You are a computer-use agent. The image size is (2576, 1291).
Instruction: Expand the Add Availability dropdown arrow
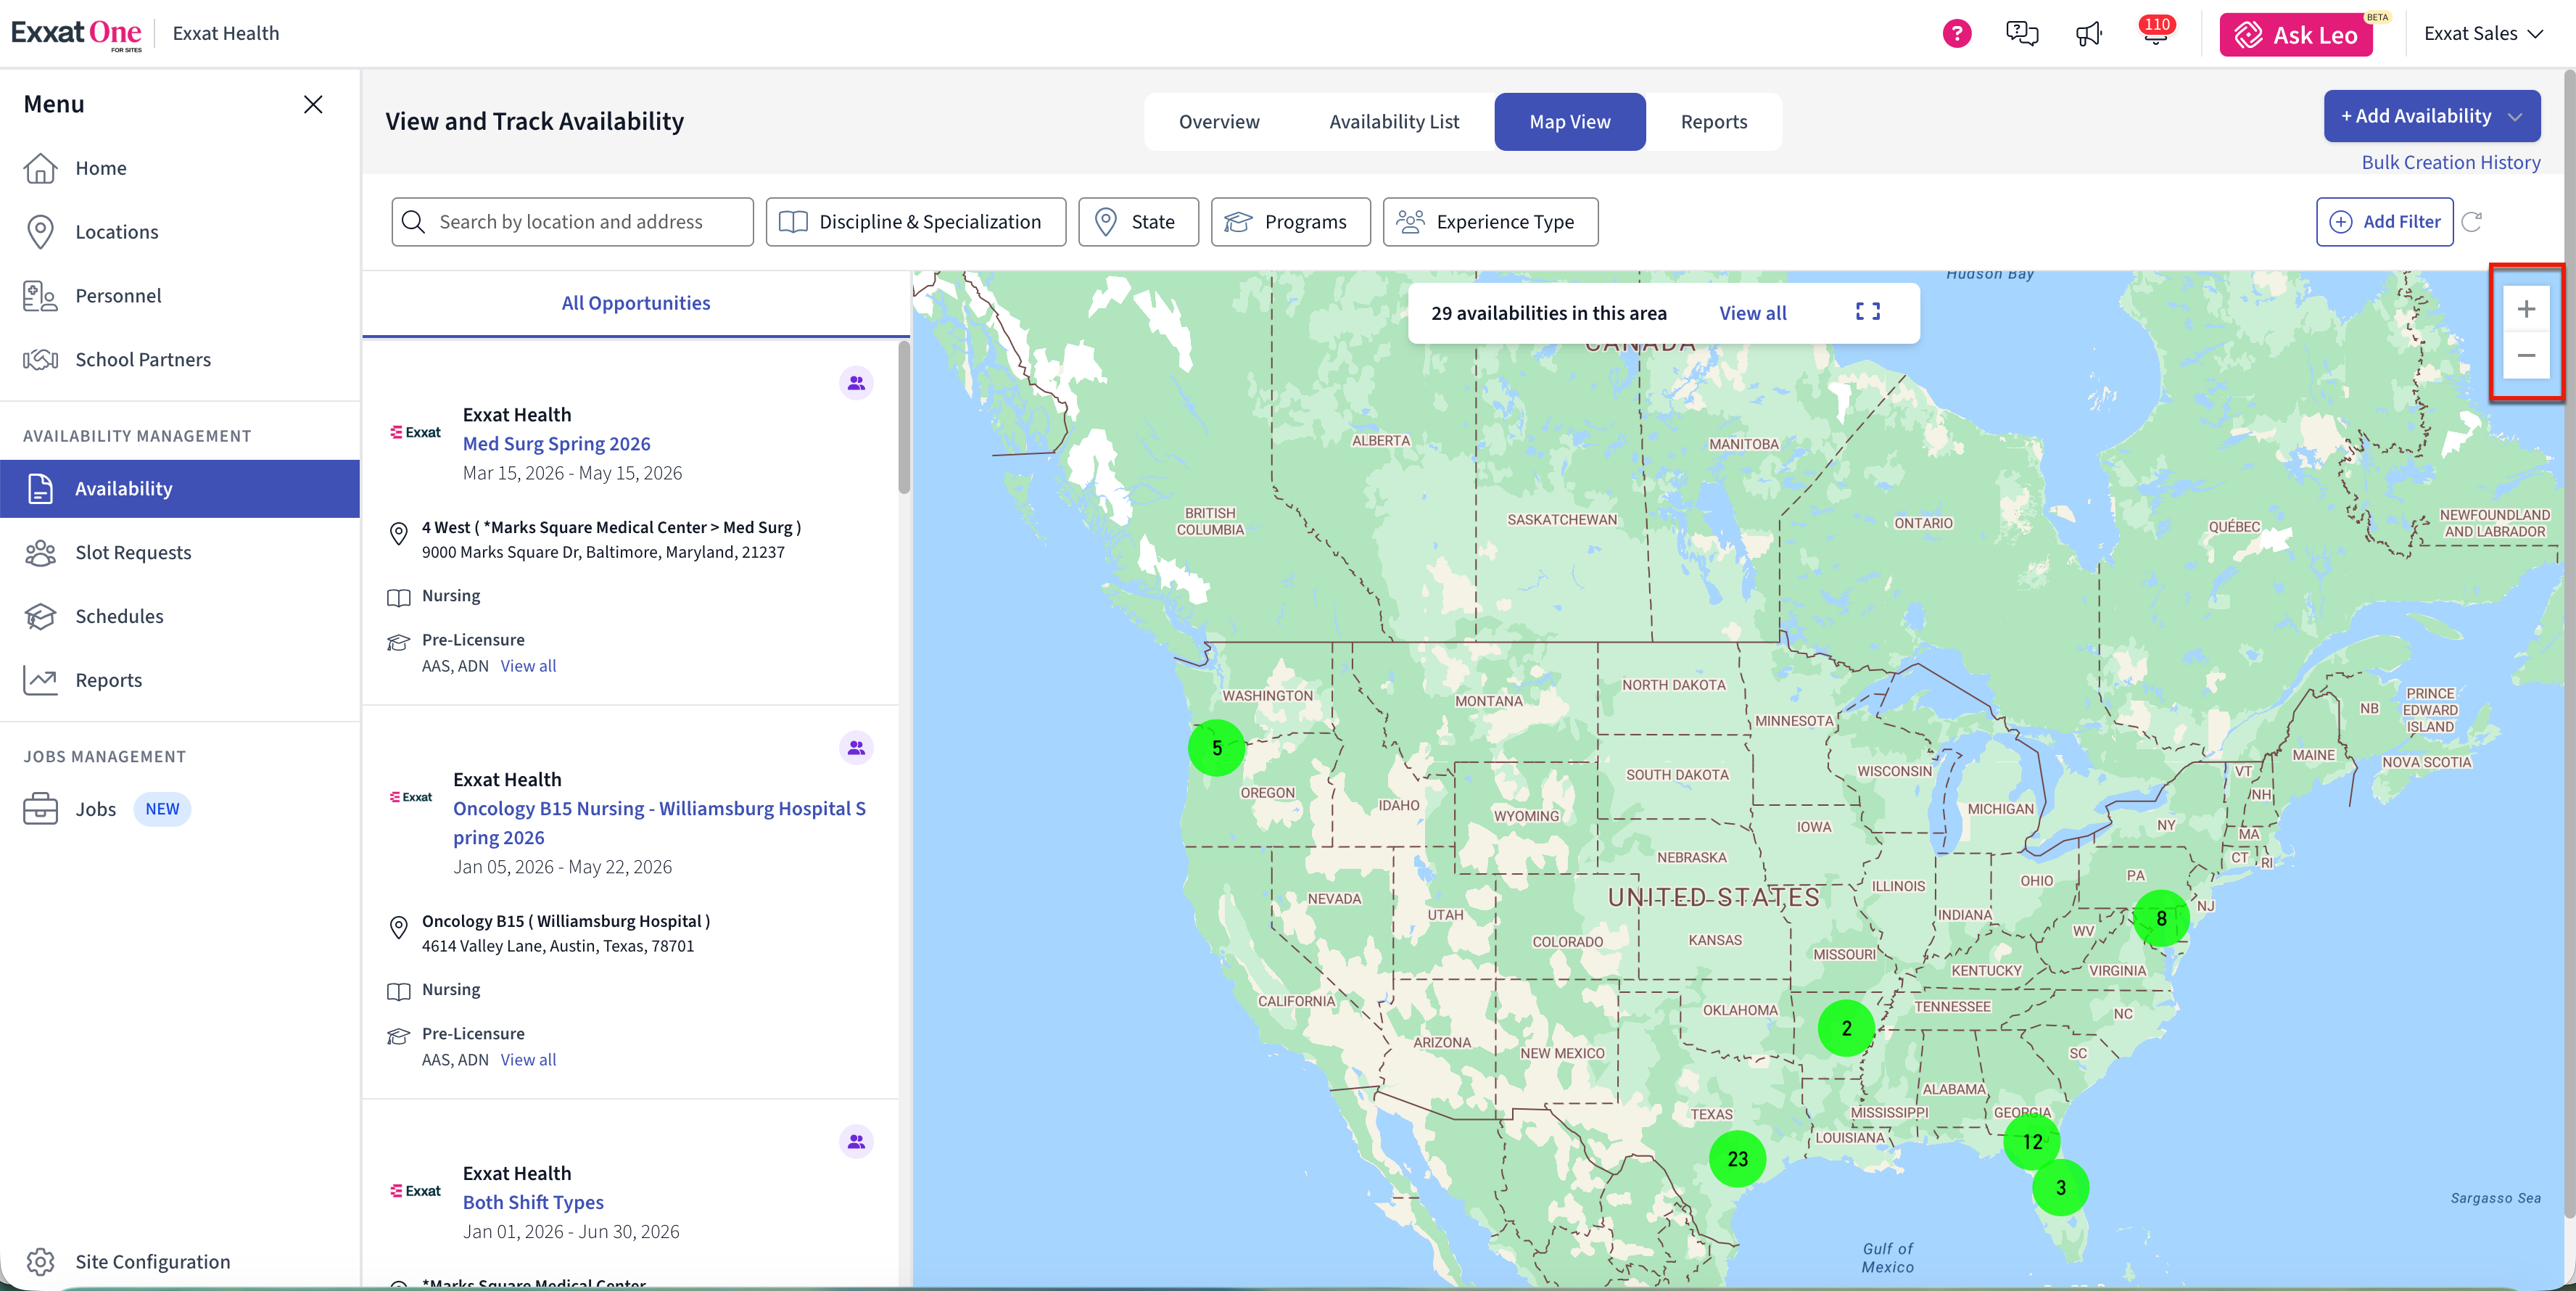point(2516,117)
